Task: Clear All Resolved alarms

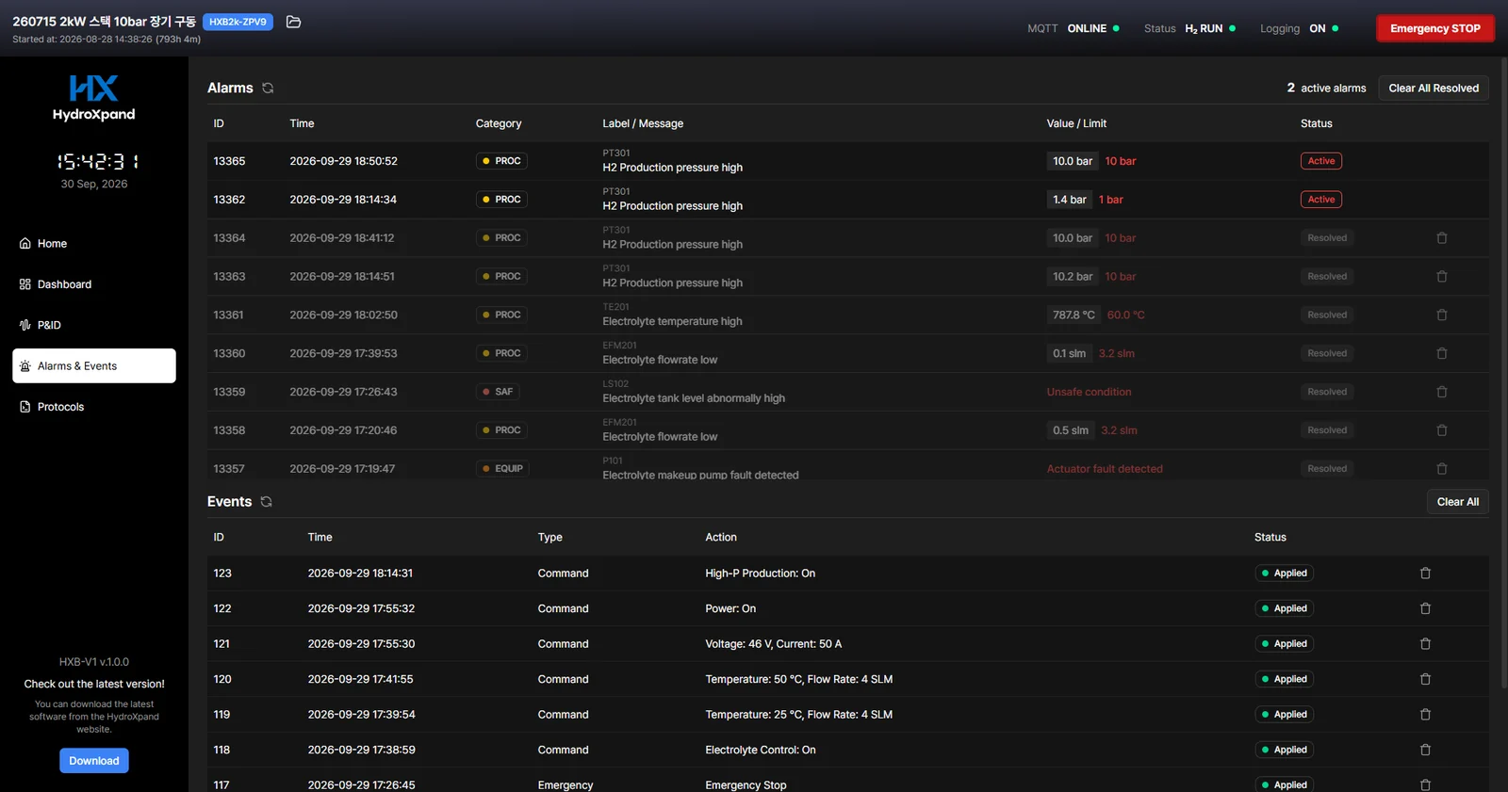Action: [1434, 88]
